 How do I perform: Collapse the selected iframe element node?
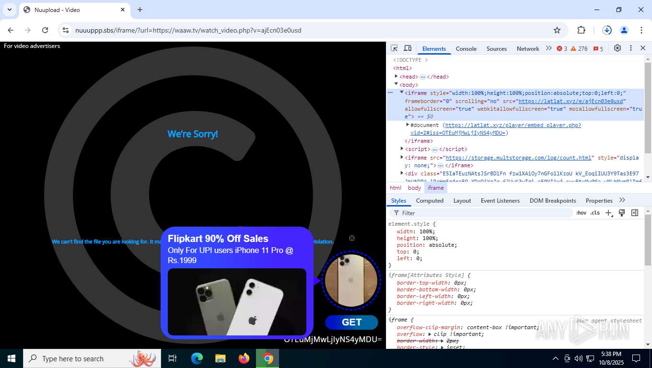(402, 92)
